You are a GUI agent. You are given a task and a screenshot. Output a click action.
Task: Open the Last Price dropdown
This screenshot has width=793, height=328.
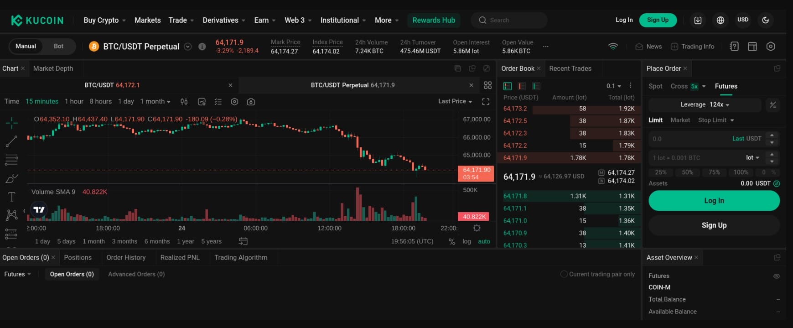pos(455,101)
